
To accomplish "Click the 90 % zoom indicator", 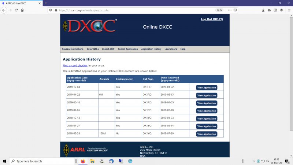I will 219,10.
